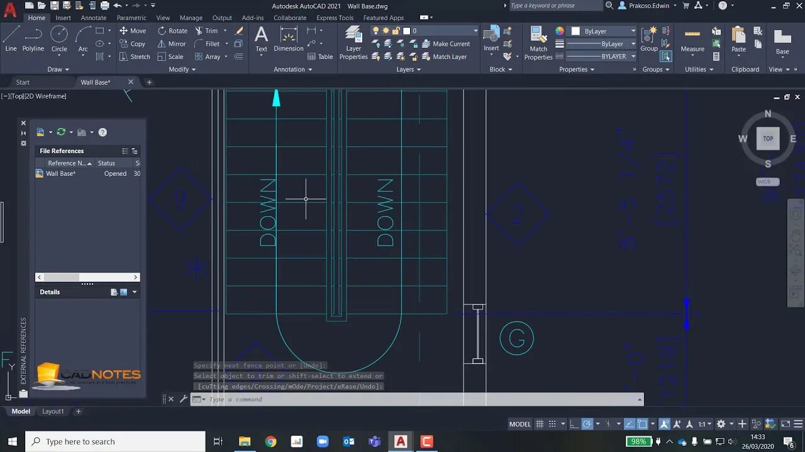Open the annotation scale 1:1 dropdown
Screen dimensions: 805x452
(705, 424)
